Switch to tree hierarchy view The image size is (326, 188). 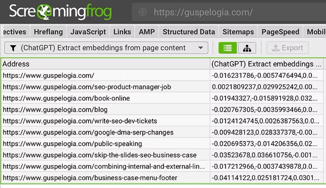click(247, 48)
